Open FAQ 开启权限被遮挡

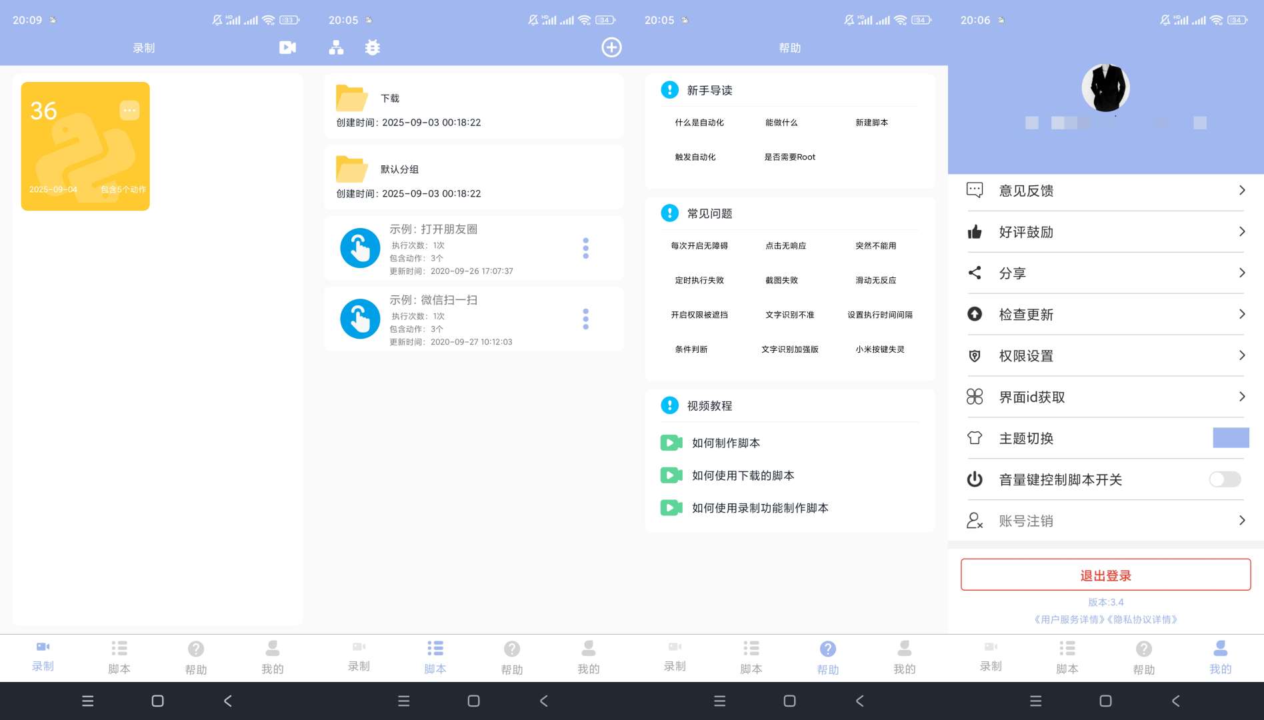click(699, 315)
